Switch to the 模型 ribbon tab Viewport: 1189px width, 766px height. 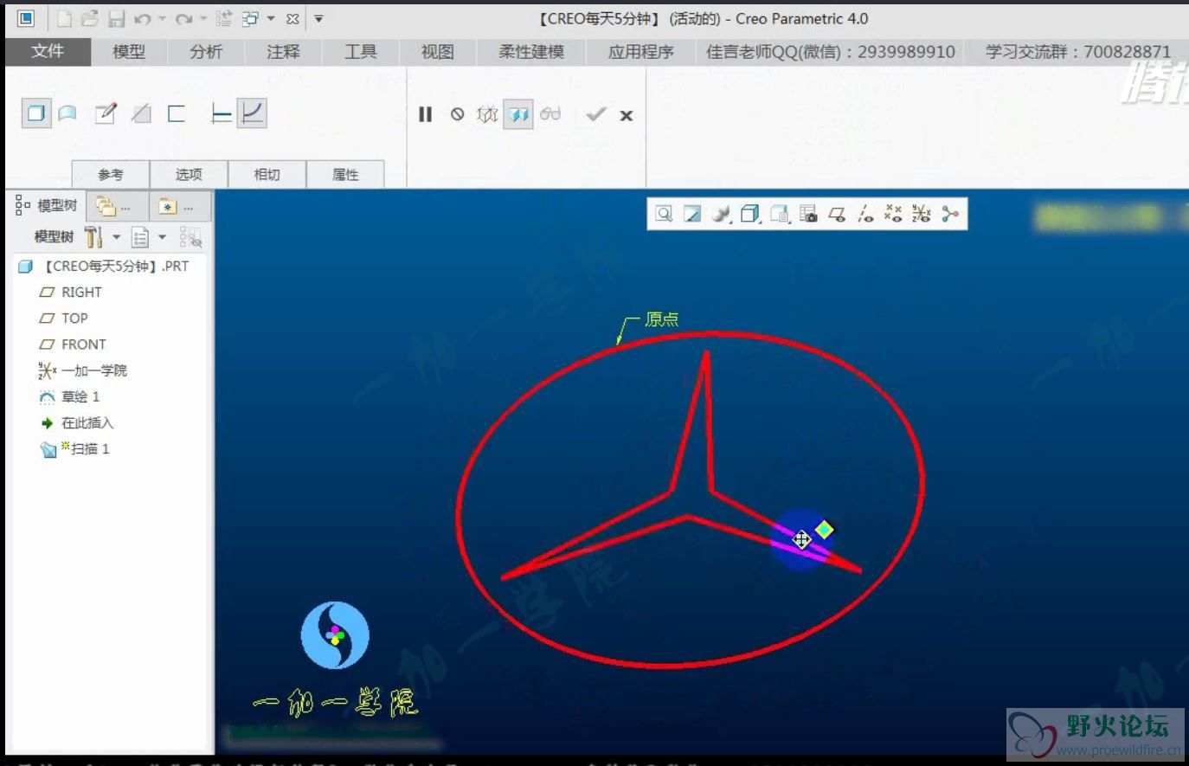(129, 52)
